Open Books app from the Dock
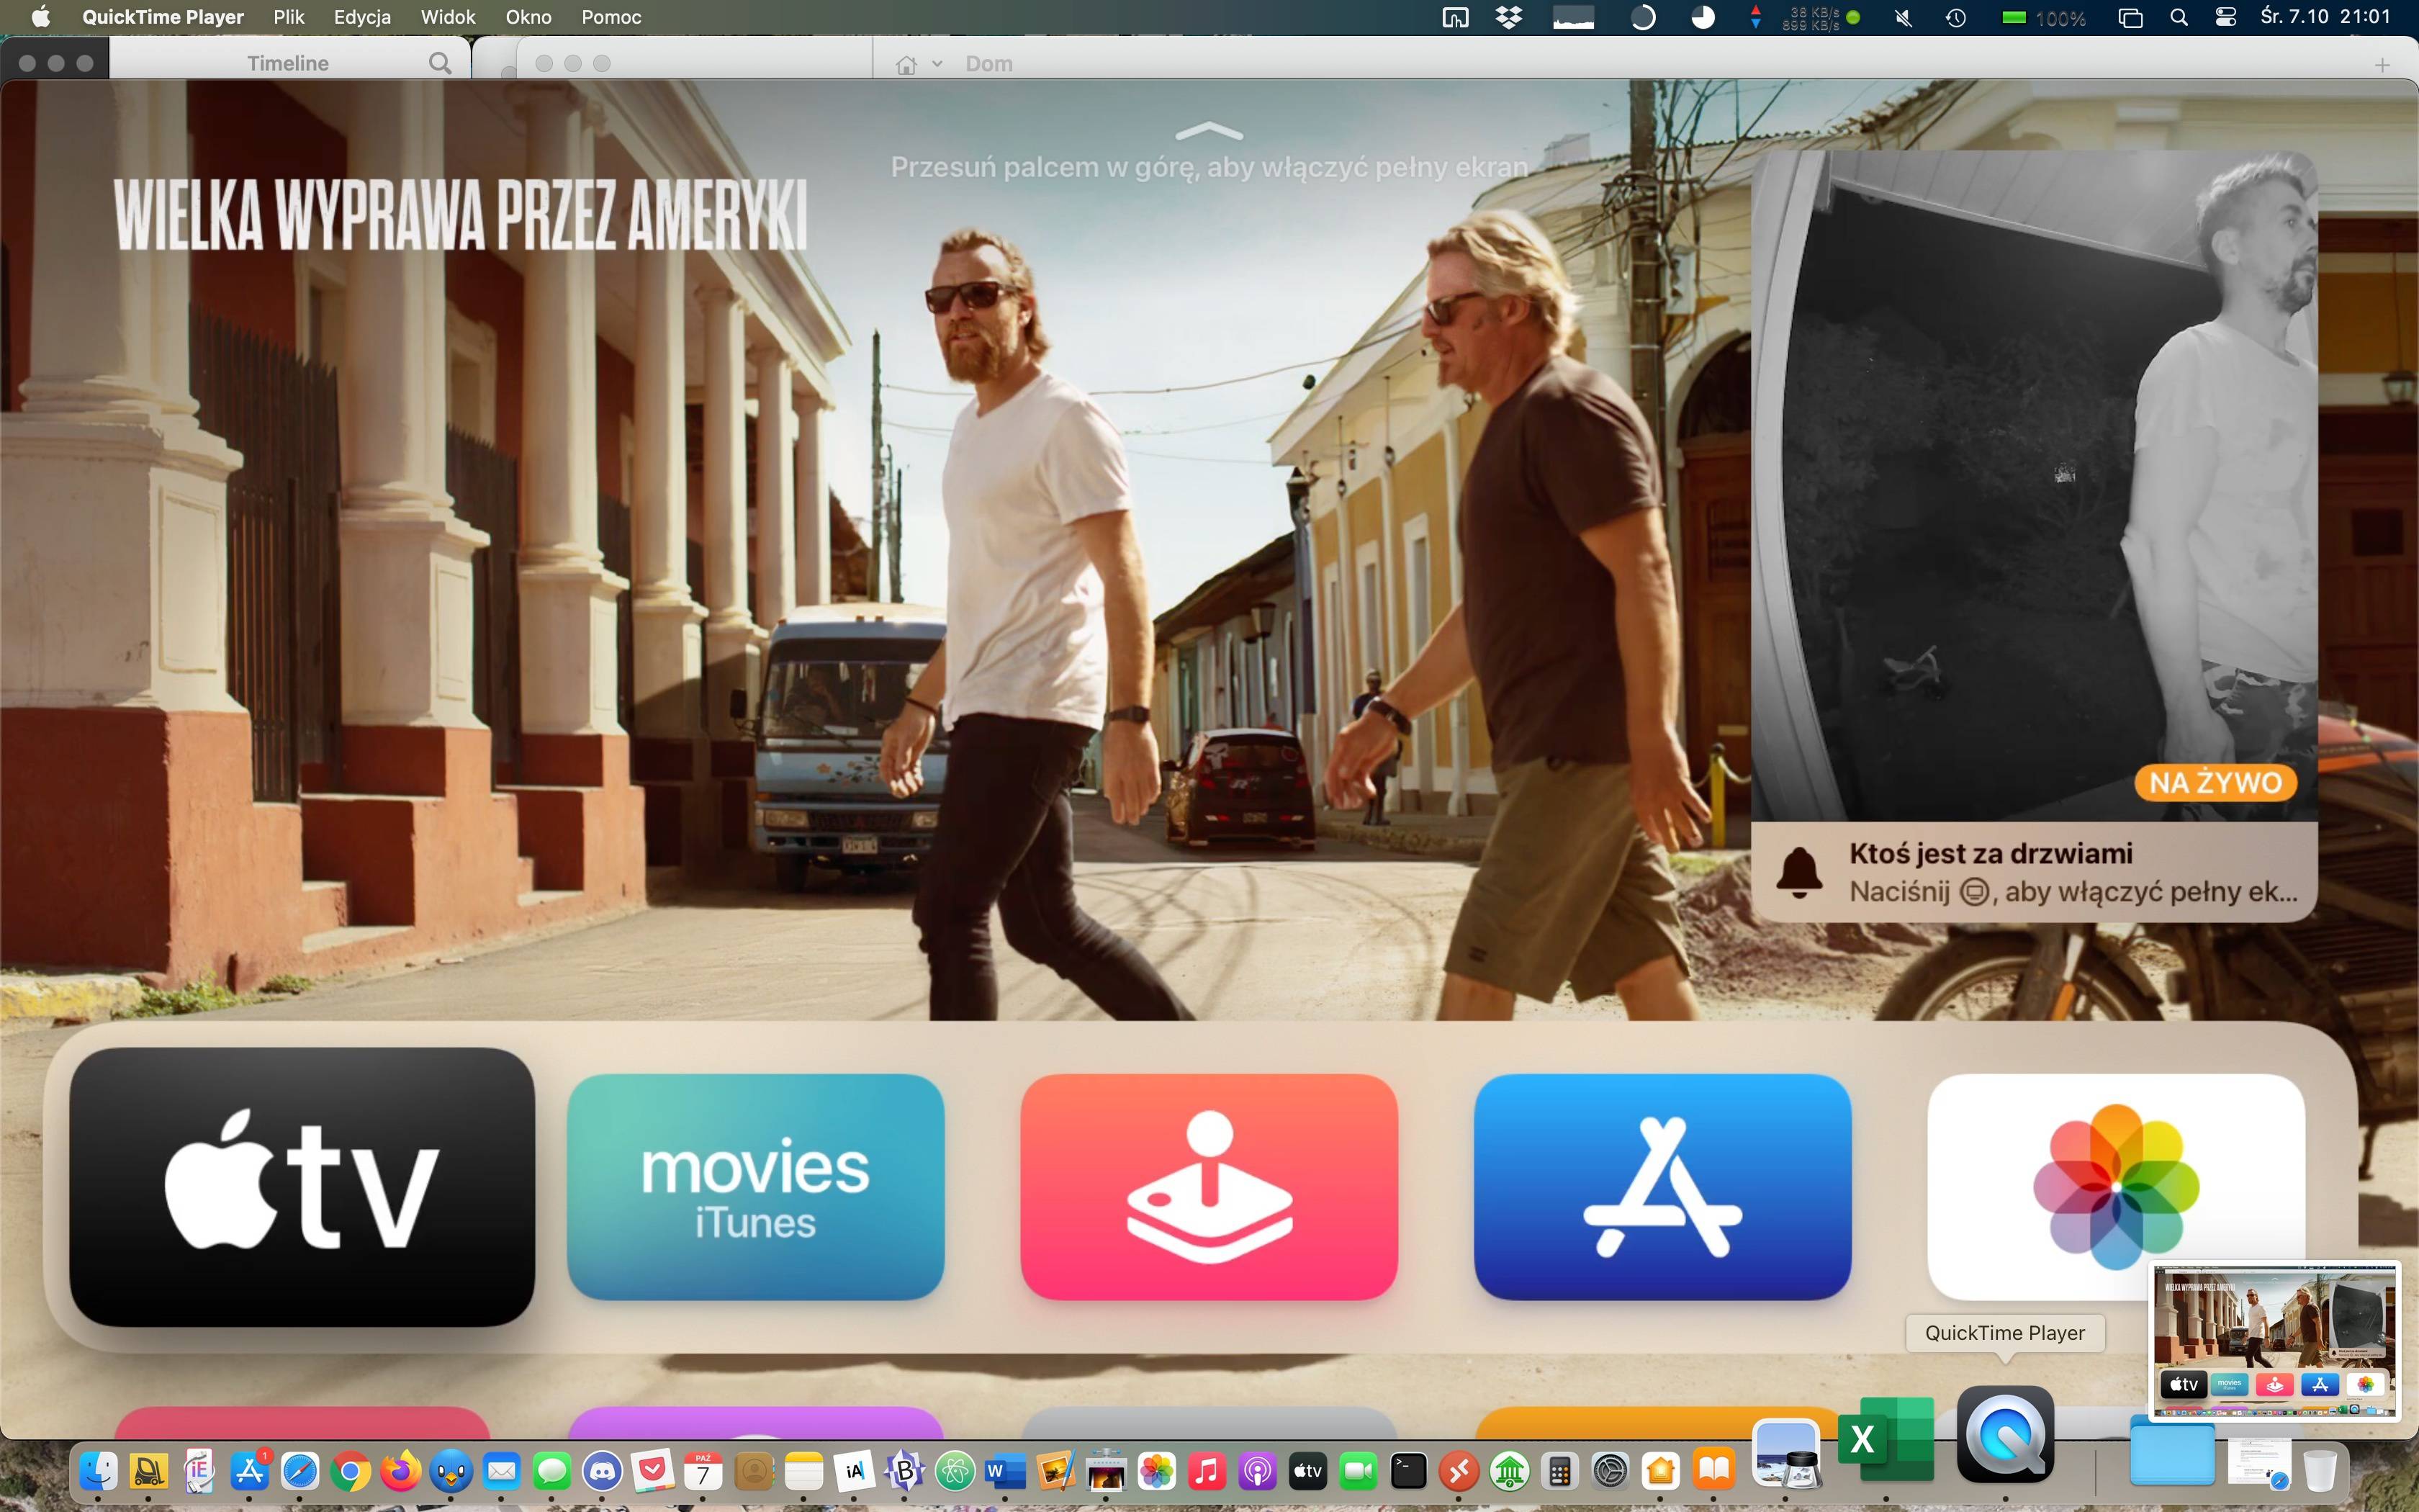2419x1512 pixels. pyautogui.click(x=1714, y=1470)
